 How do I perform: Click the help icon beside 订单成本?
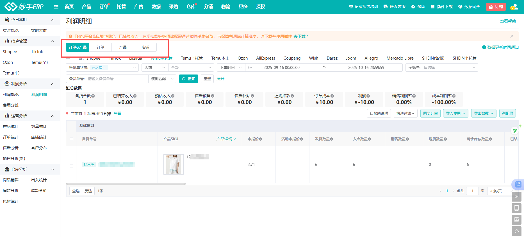click(x=332, y=96)
